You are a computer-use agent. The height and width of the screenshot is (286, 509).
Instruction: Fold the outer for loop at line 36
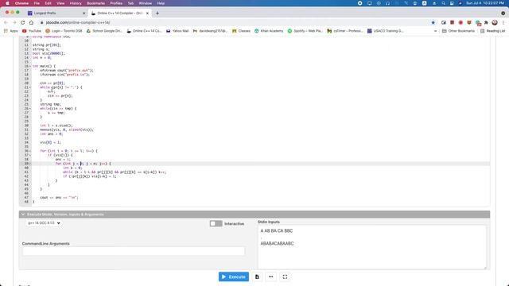point(30,151)
